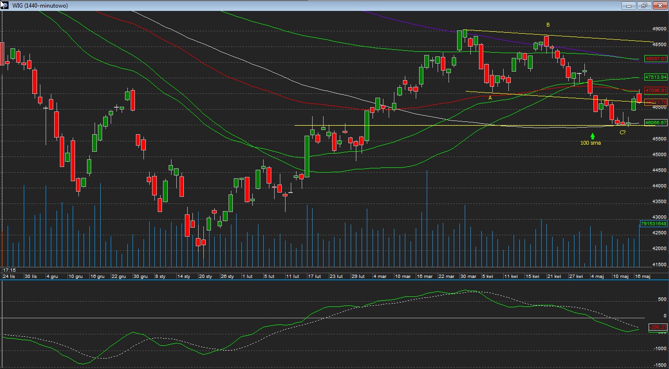669x369 pixels.
Task: Click the divider between price and indicator panels
Action: 333,280
